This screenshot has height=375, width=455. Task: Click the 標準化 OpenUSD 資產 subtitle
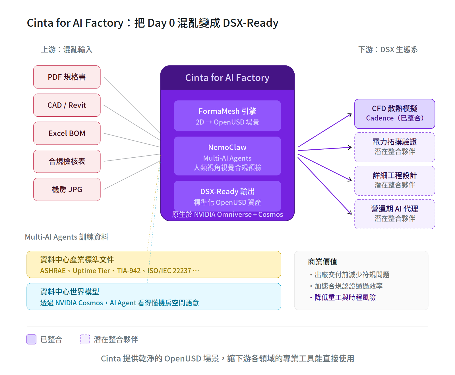tap(227, 202)
